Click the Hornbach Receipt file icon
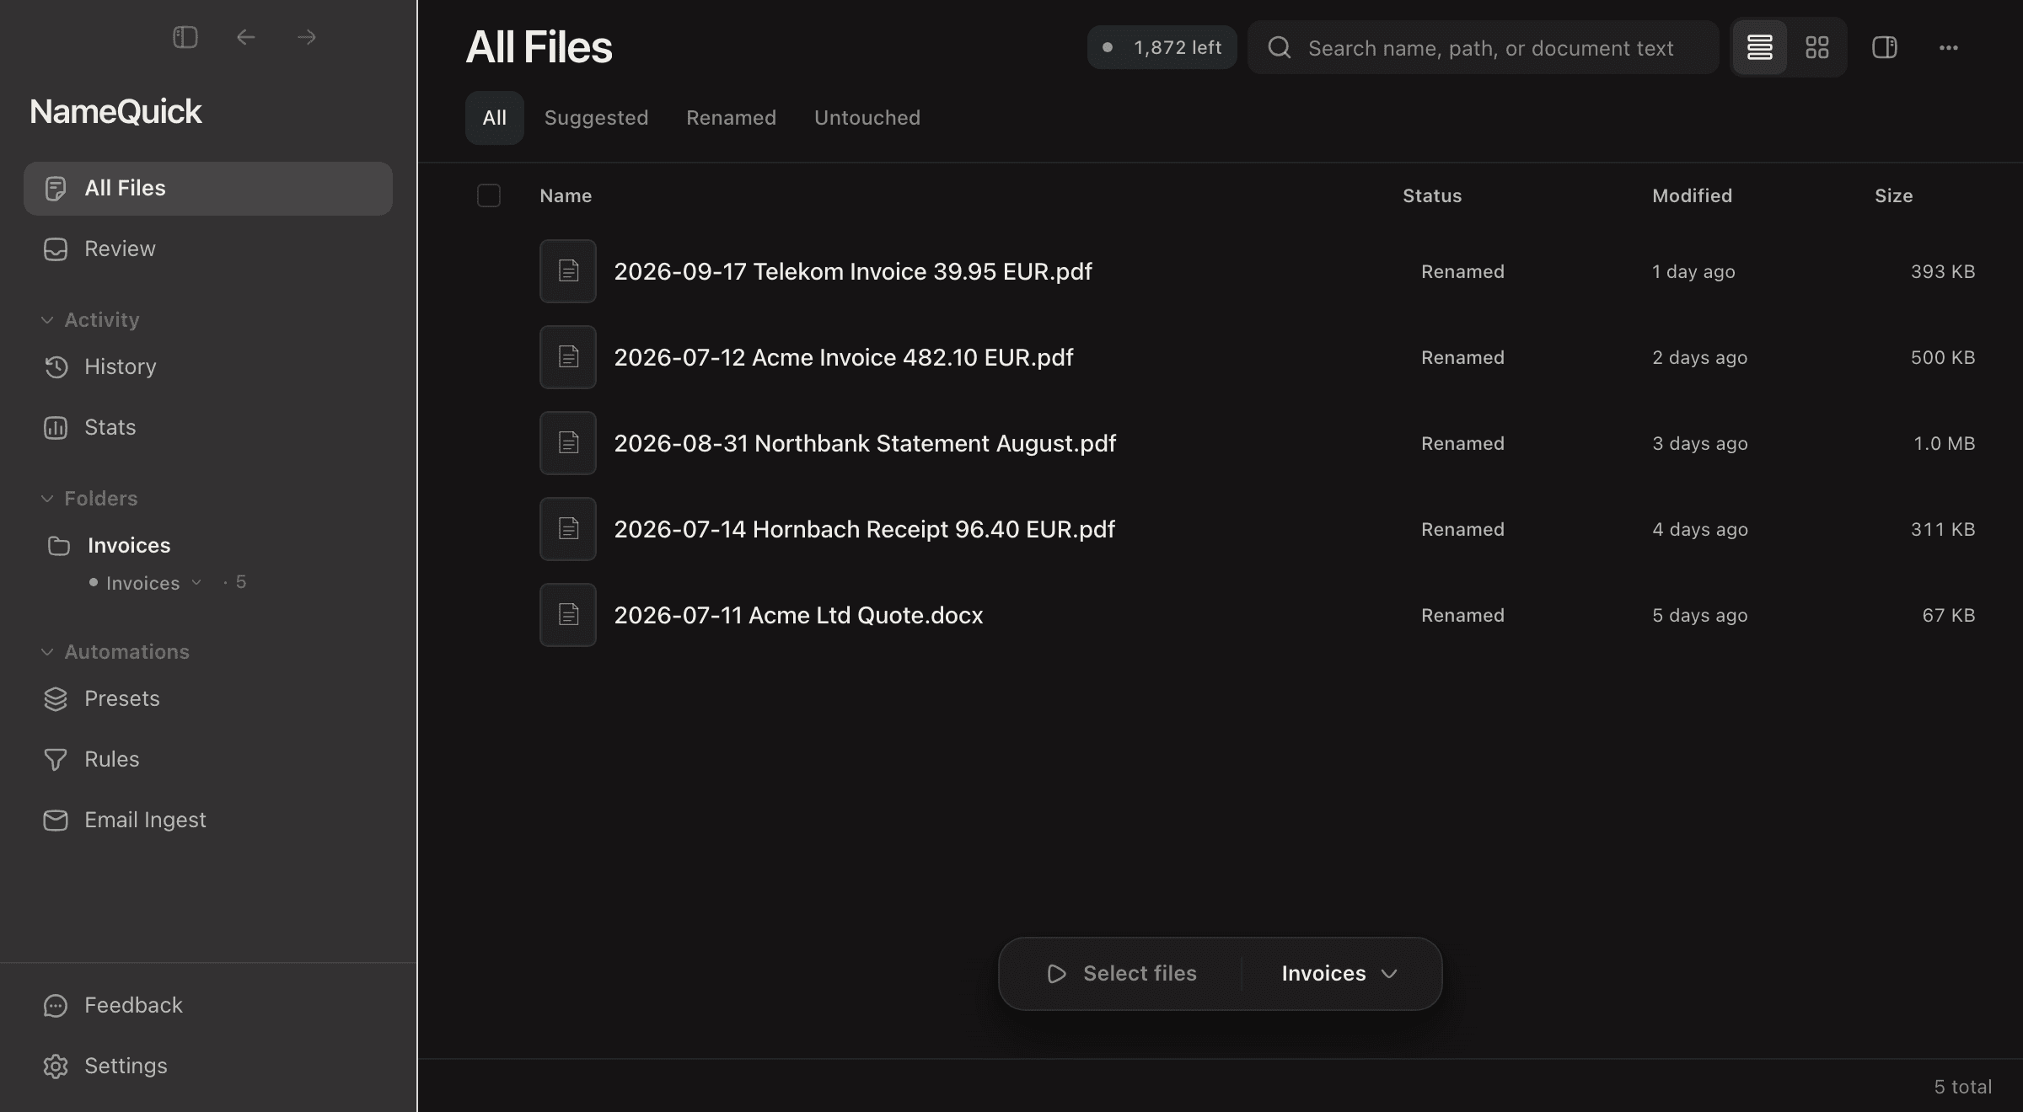 tap(568, 529)
